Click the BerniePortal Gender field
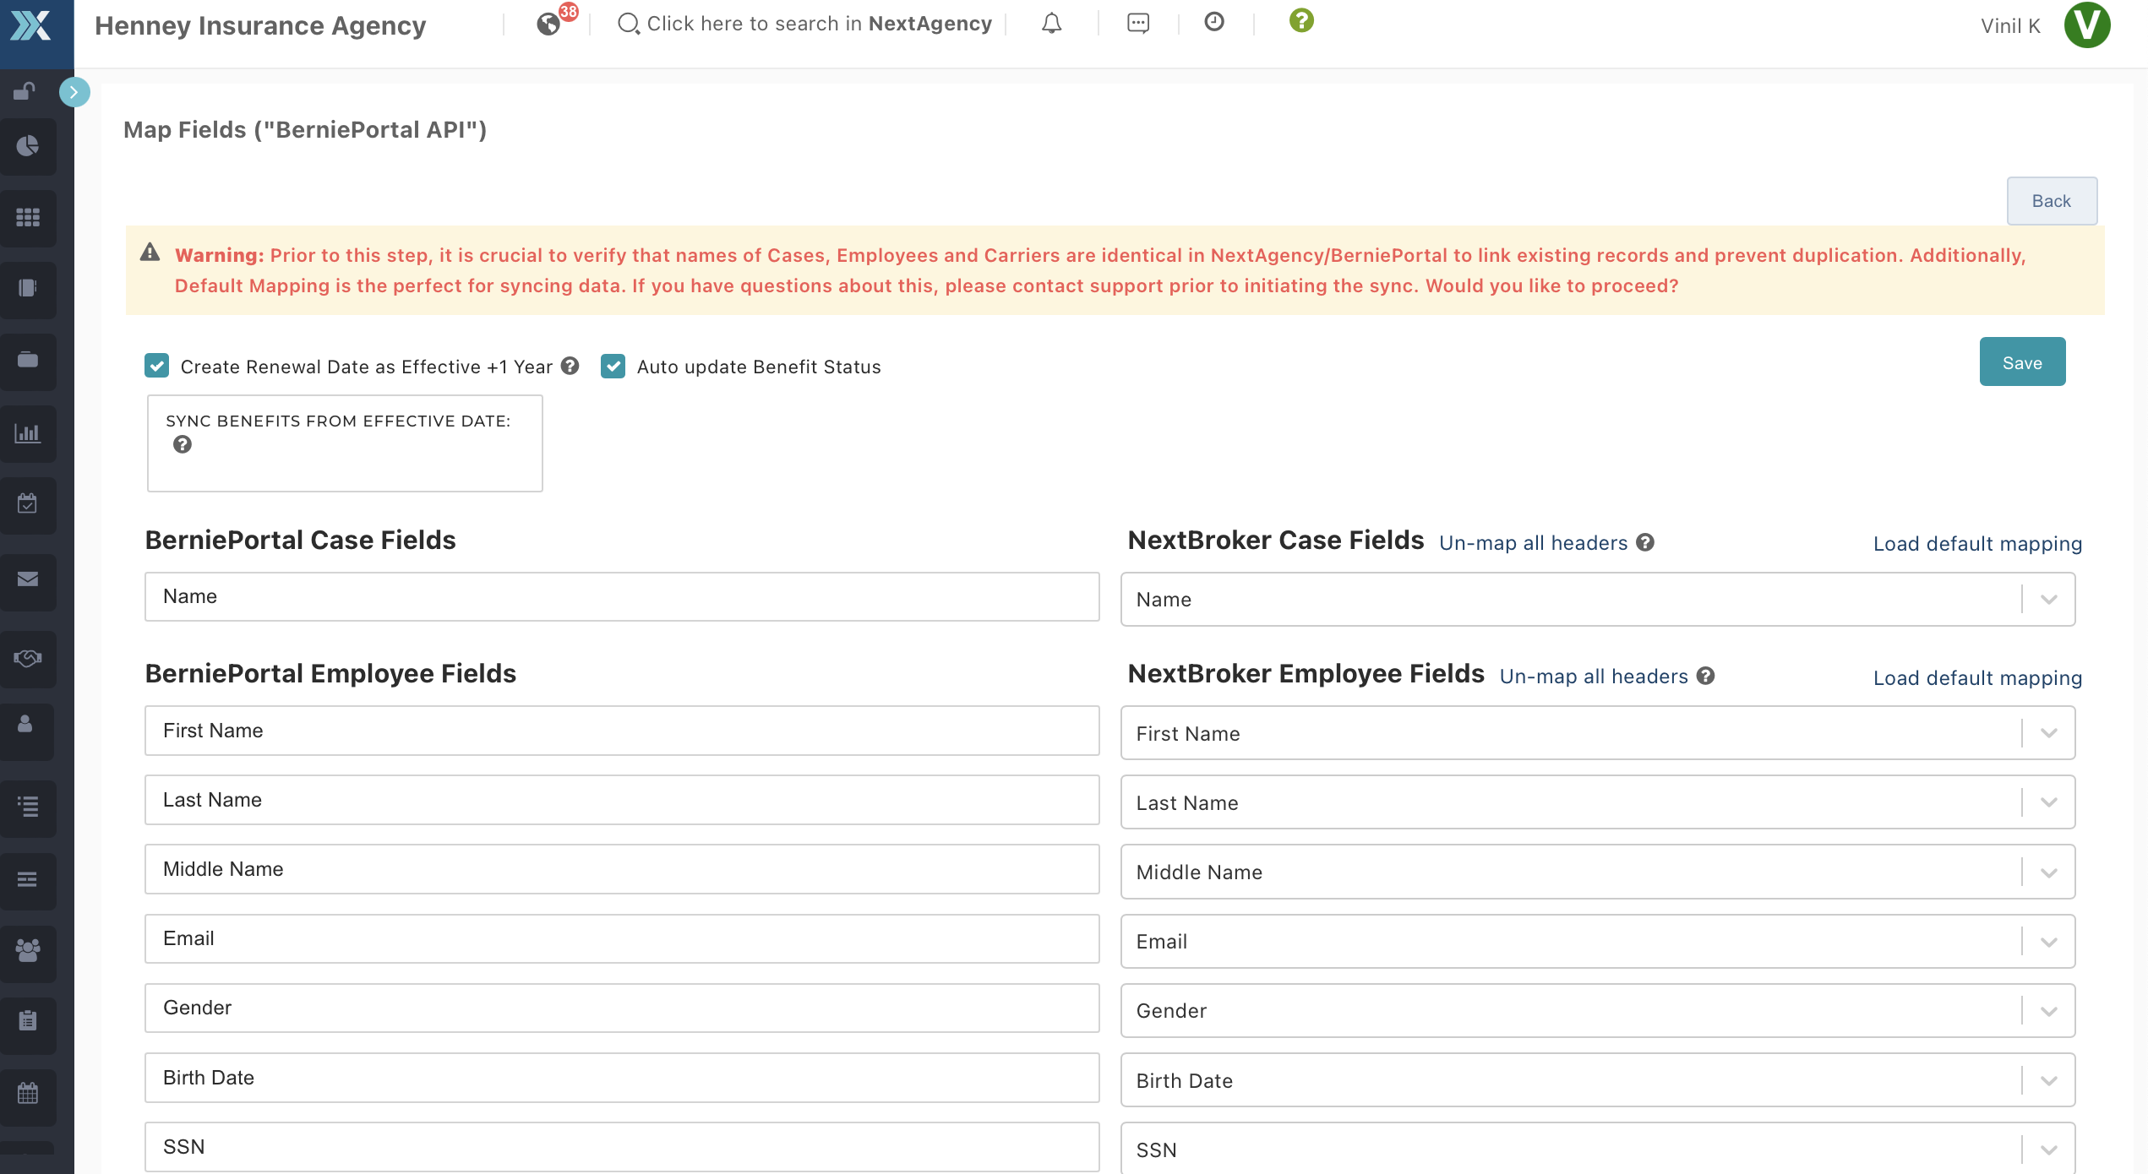The height and width of the screenshot is (1174, 2148). (x=622, y=1008)
